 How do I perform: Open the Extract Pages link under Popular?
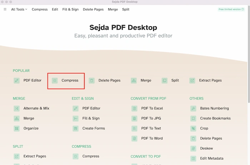210,80
